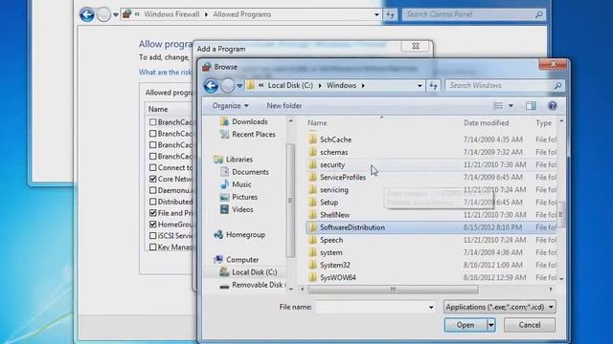Open the File name combo box dropdown
This screenshot has height=344, width=613.
tap(431, 308)
